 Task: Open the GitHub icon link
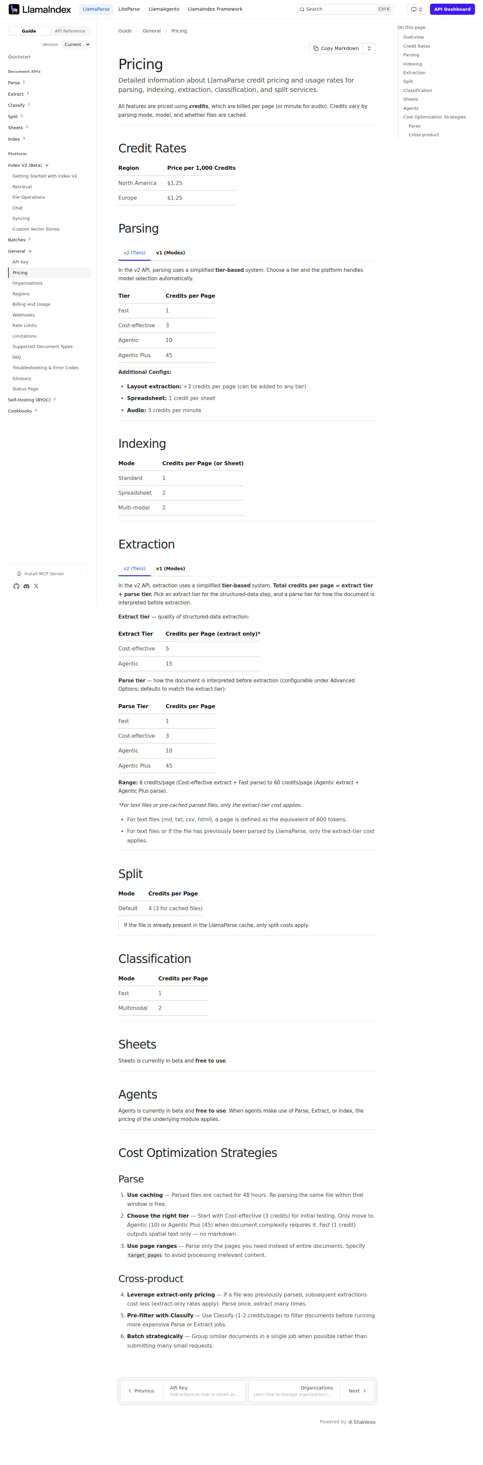click(x=16, y=586)
